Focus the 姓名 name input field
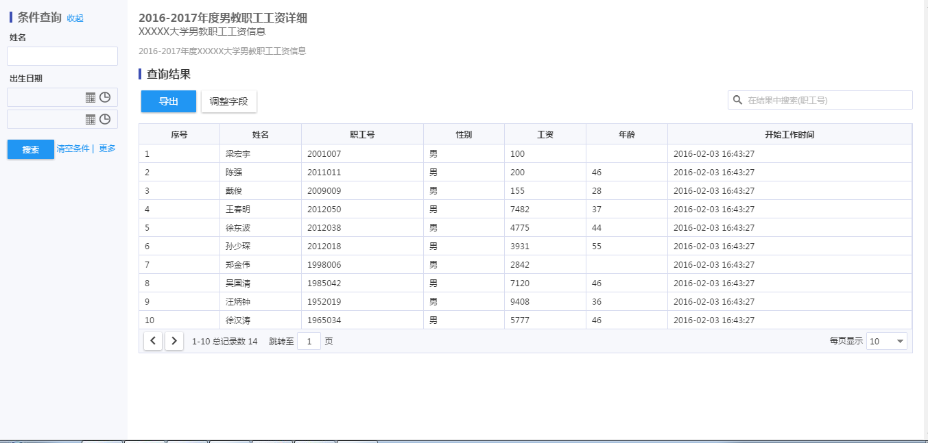This screenshot has height=443, width=928. [x=62, y=56]
